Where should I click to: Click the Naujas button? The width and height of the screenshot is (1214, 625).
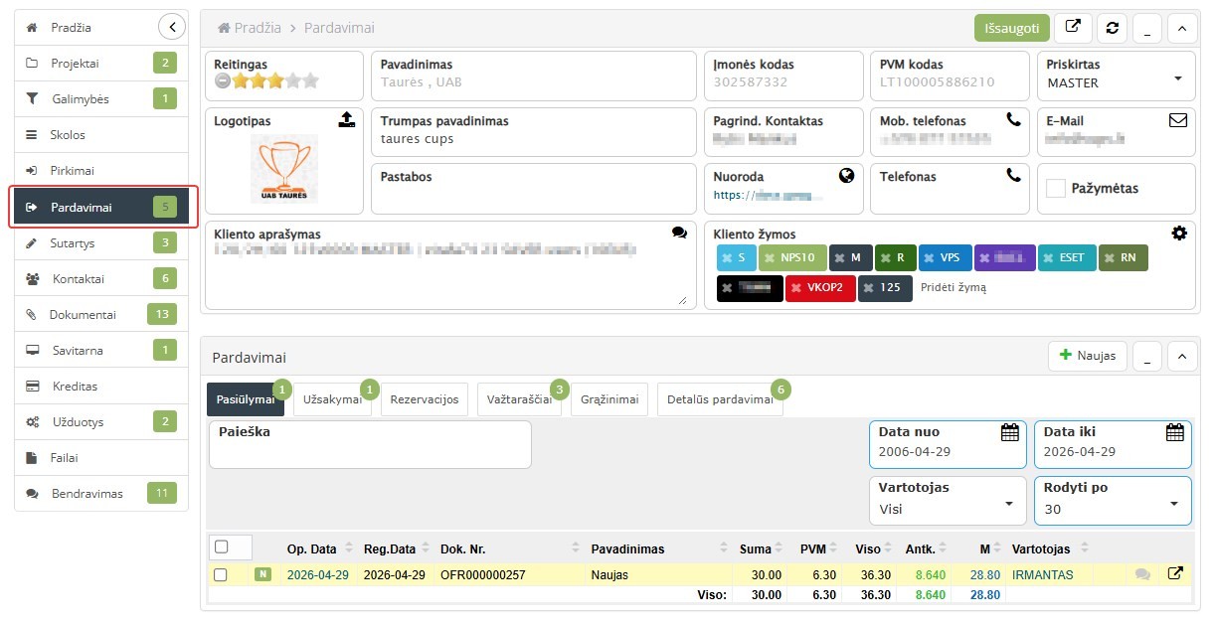coord(1088,356)
